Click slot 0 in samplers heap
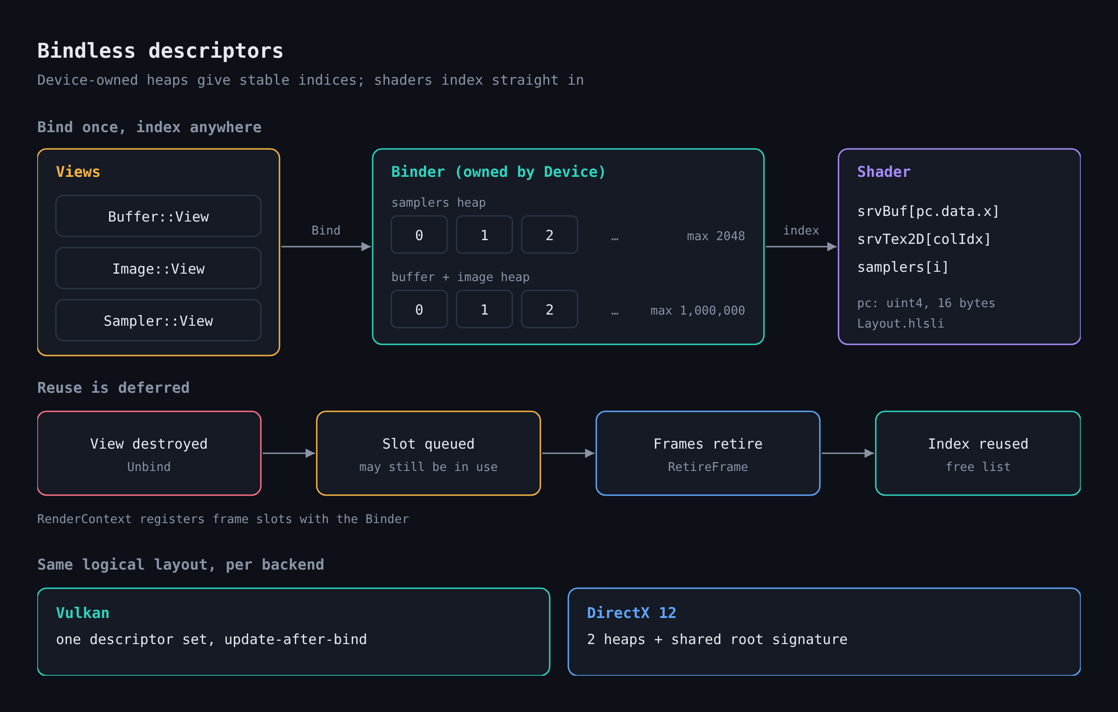This screenshot has width=1118, height=712. coord(419,235)
